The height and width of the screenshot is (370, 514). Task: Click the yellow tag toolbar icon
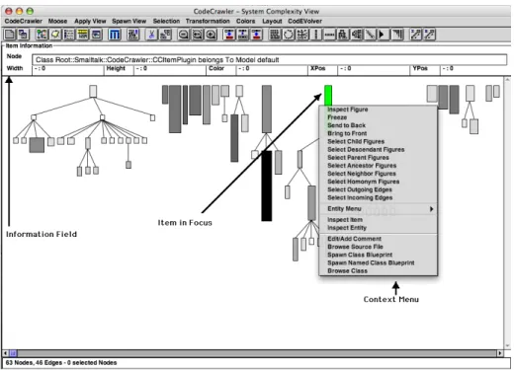pos(55,35)
